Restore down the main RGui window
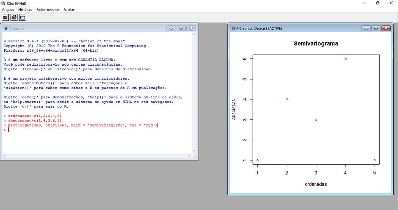 pos(378,3)
